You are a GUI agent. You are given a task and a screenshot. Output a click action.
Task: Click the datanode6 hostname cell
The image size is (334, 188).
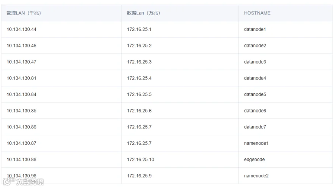click(285, 111)
